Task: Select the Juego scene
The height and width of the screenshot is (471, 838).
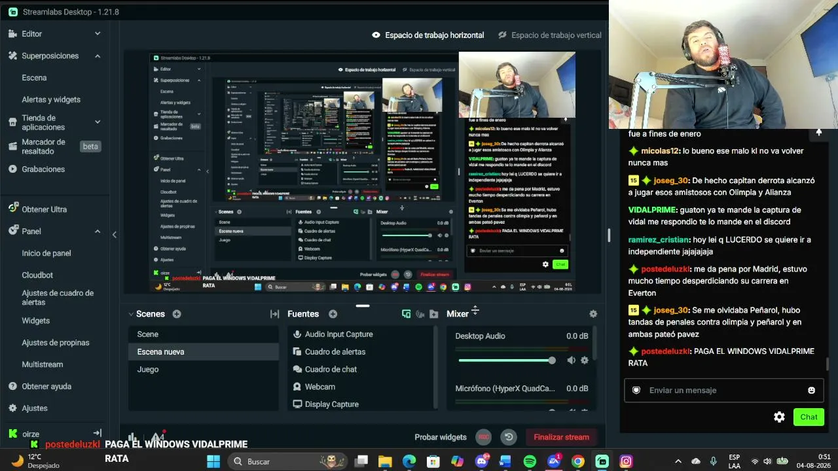Action: (x=204, y=370)
